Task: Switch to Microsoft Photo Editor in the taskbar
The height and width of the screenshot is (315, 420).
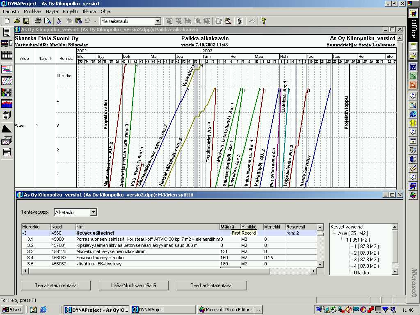Action: pyautogui.click(x=231, y=310)
